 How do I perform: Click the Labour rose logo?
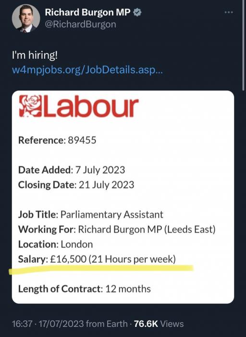pyautogui.click(x=30, y=106)
